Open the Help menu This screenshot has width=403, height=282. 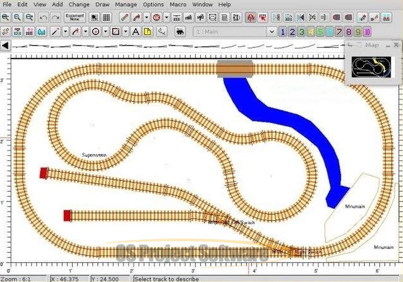tap(224, 4)
